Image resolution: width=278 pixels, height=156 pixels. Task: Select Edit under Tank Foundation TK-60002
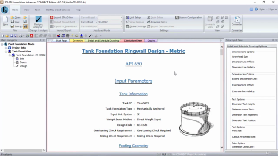(x=22, y=59)
